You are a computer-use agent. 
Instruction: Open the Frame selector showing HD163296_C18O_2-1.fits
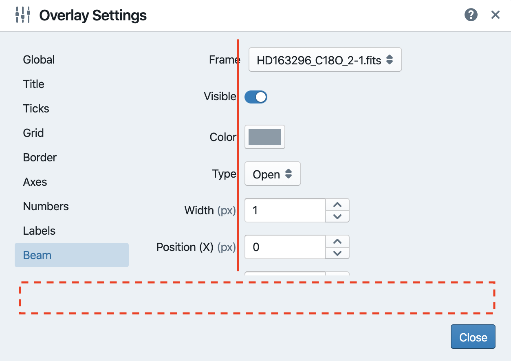tap(325, 59)
